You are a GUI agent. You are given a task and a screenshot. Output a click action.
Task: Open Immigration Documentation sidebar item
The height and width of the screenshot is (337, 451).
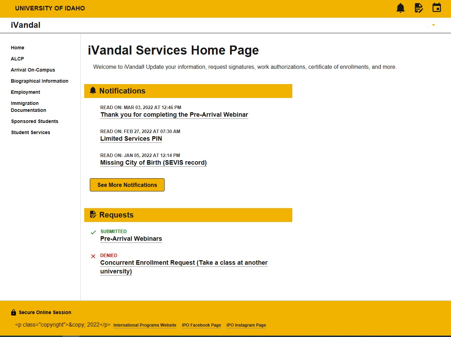click(29, 107)
